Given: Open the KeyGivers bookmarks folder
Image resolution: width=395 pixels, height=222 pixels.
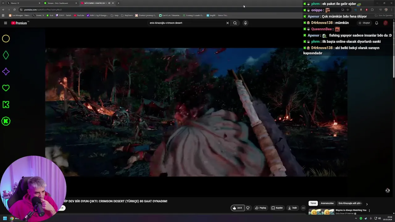Looking at the screenshot, I should [127, 15].
